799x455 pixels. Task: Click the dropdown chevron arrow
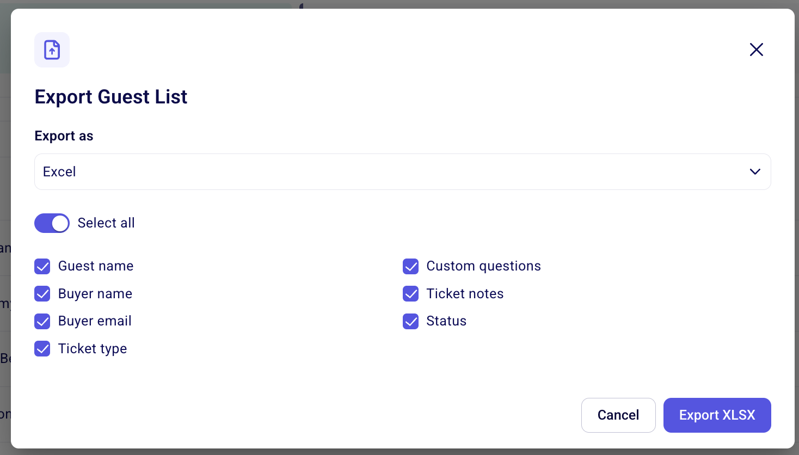(755, 172)
